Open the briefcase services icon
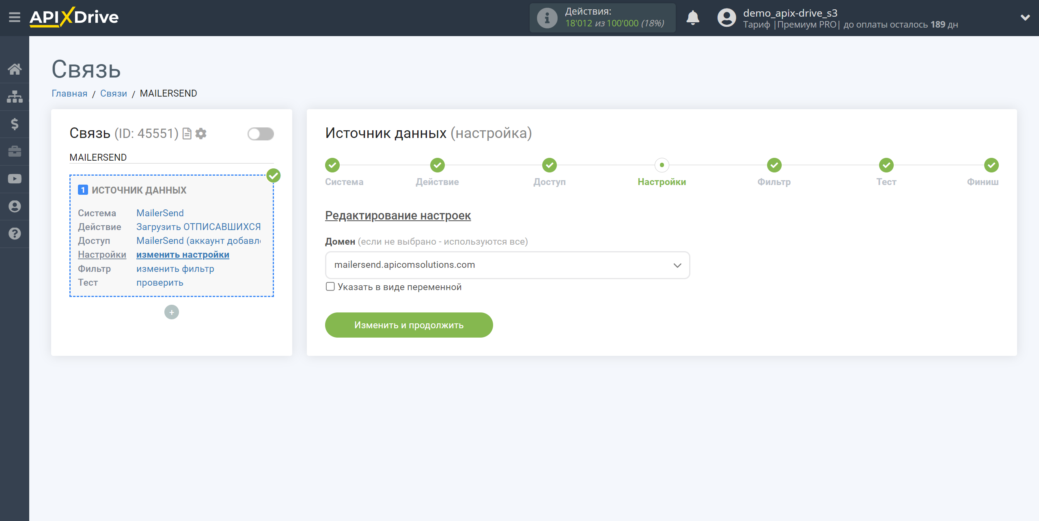Screen dimensions: 1039x521 point(15,151)
